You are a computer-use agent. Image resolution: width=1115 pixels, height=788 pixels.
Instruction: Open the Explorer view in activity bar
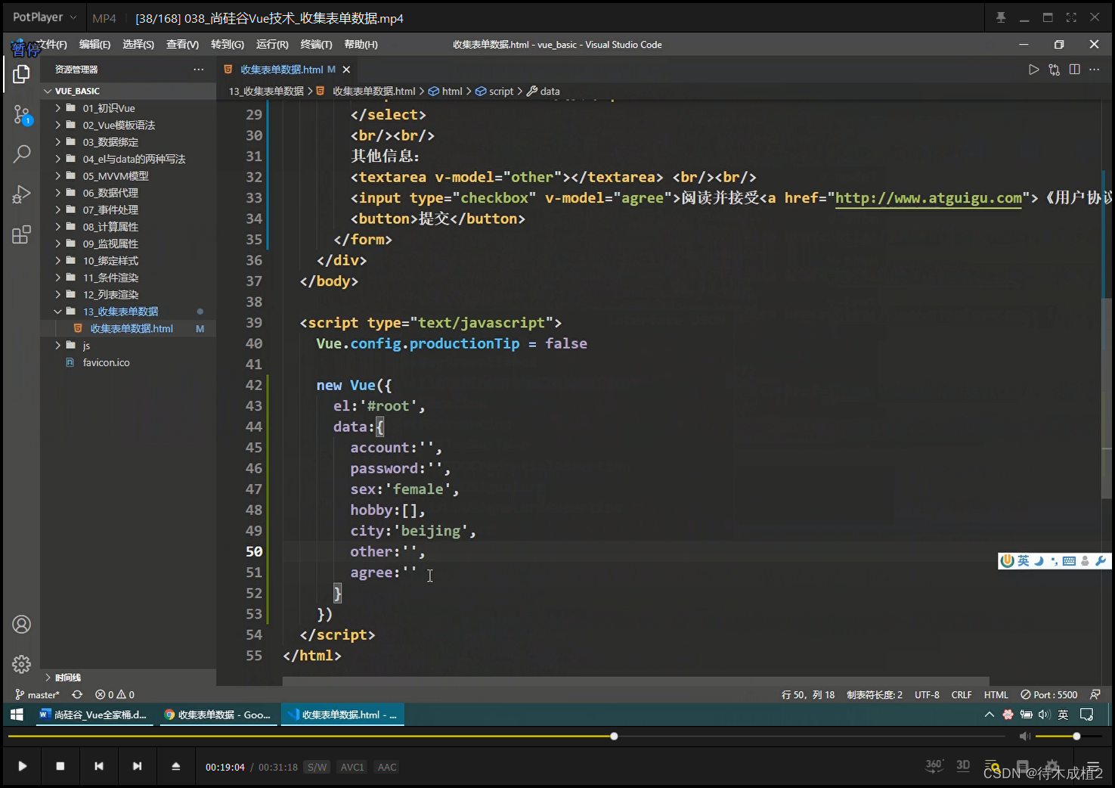pos(21,74)
